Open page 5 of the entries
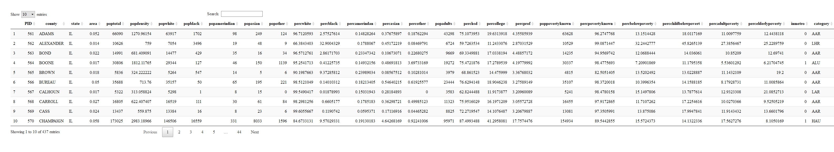Viewport: 834px width, 152px height. click(x=214, y=132)
